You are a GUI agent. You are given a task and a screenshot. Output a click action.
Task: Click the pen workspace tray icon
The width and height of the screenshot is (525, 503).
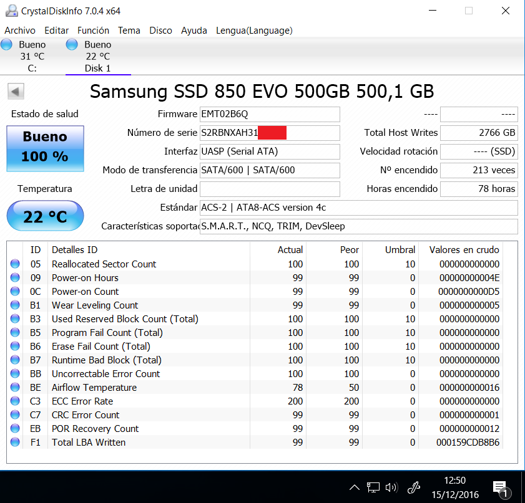click(414, 487)
